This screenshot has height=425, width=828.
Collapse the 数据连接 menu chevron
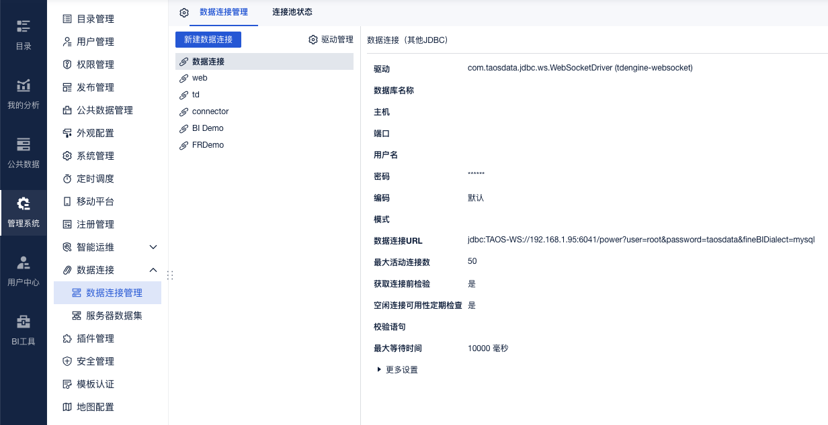153,270
